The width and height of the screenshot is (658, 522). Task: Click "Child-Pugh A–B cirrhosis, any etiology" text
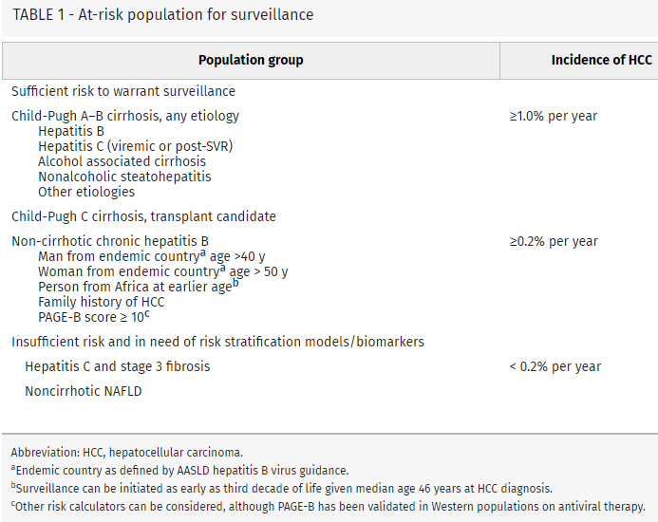pos(125,116)
